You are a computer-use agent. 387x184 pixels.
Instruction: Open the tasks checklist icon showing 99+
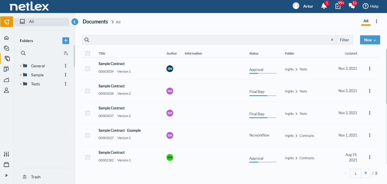point(338,6)
